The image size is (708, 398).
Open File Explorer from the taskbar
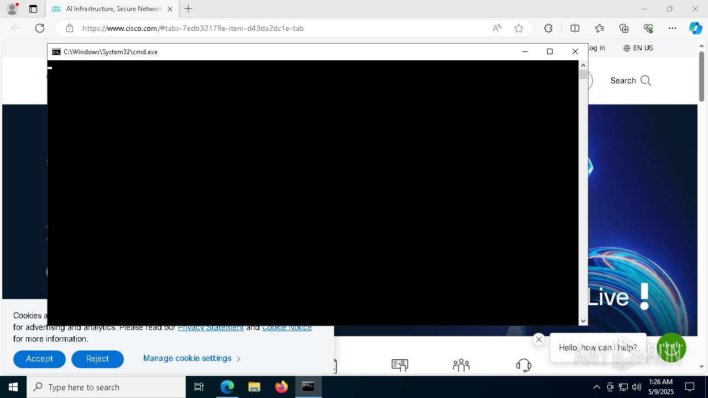pyautogui.click(x=254, y=387)
